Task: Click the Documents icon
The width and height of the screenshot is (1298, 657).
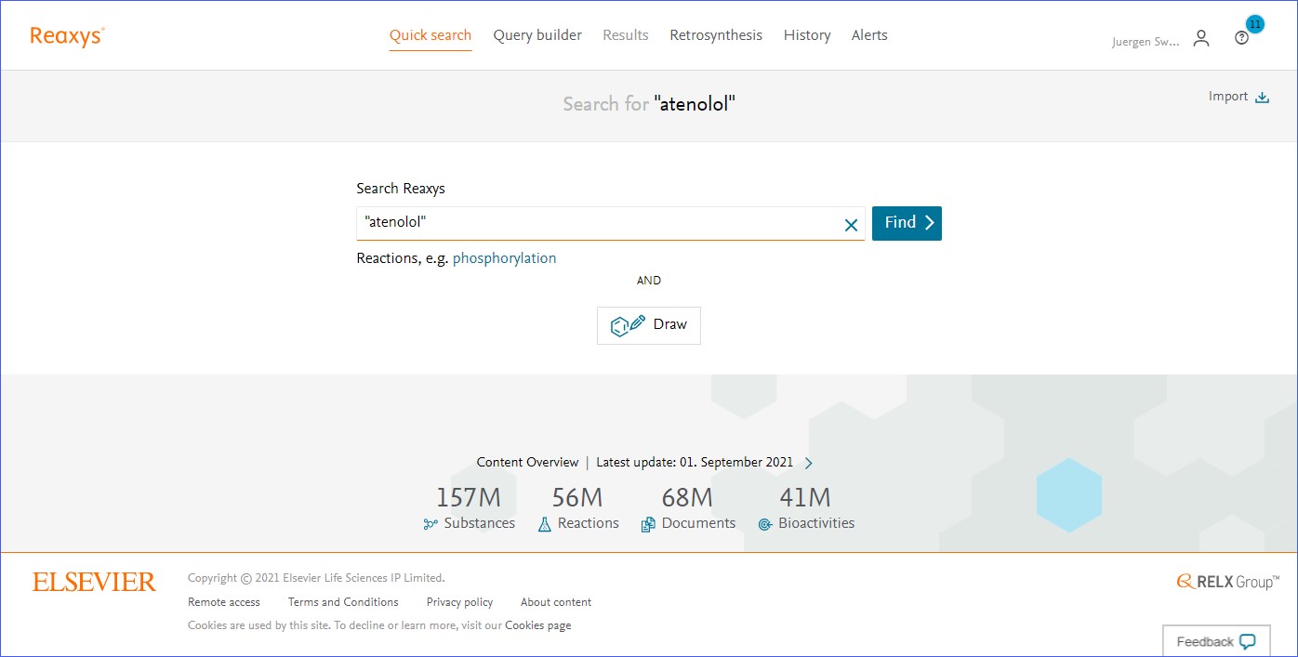Action: [x=648, y=524]
